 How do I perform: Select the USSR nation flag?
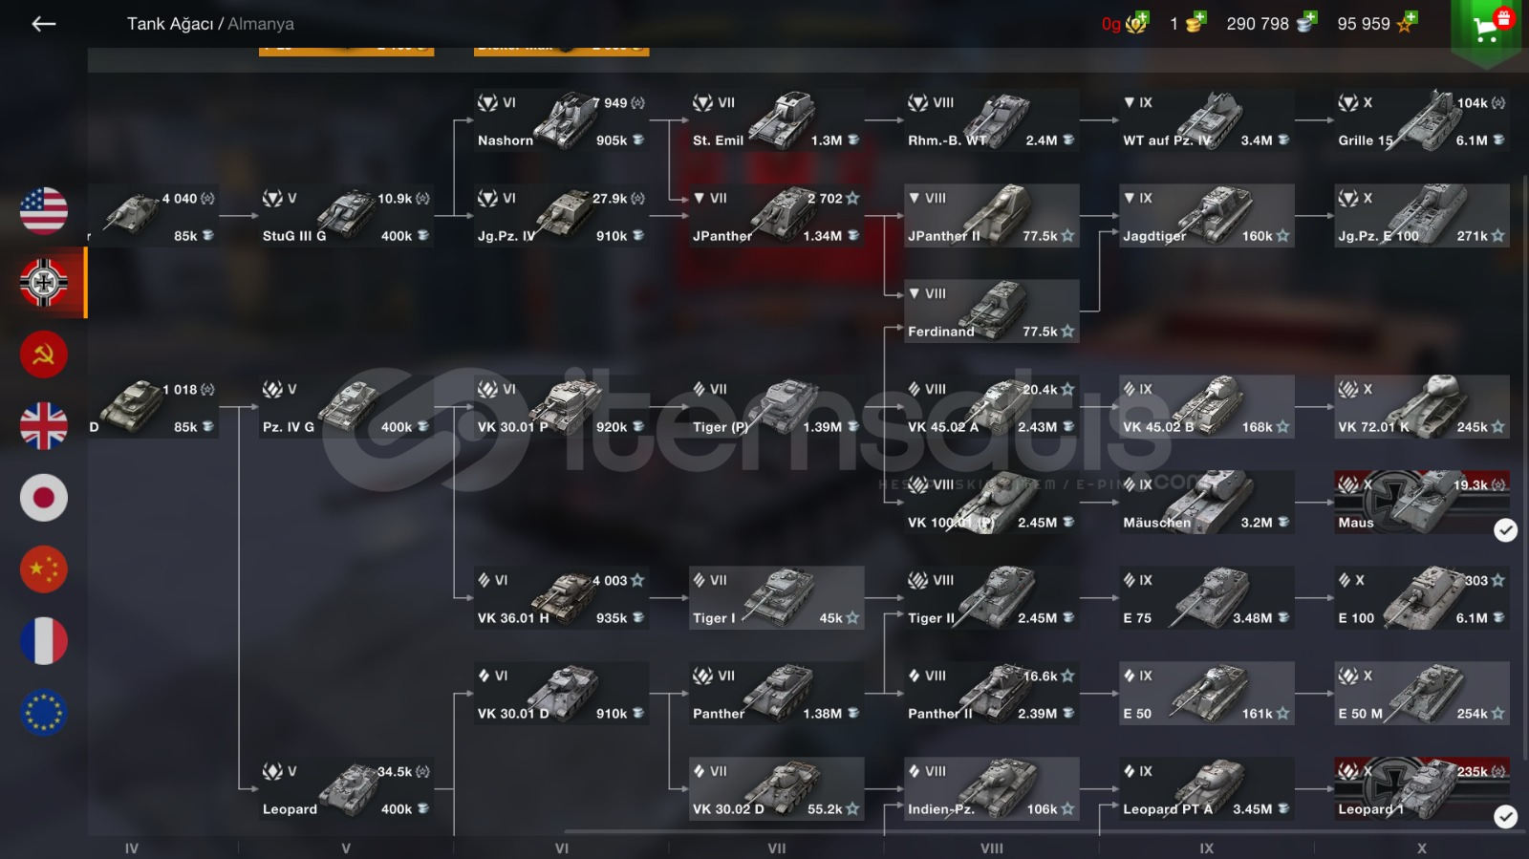[44, 354]
